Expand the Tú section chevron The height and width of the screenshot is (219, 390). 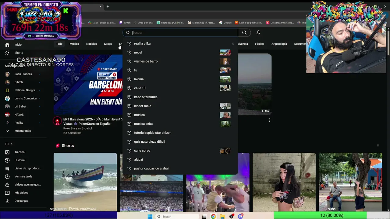pos(12,144)
